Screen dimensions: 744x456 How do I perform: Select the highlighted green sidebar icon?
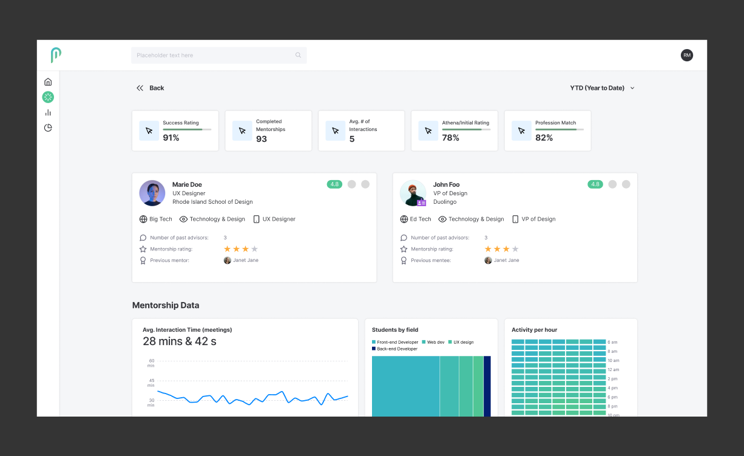[x=48, y=97]
